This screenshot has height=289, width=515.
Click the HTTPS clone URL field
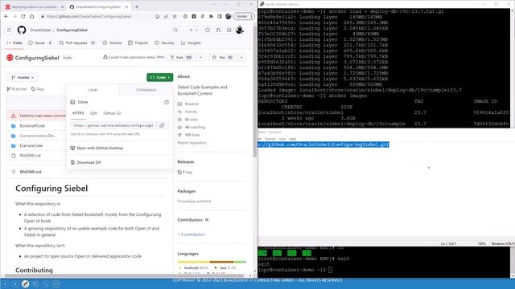coord(113,125)
